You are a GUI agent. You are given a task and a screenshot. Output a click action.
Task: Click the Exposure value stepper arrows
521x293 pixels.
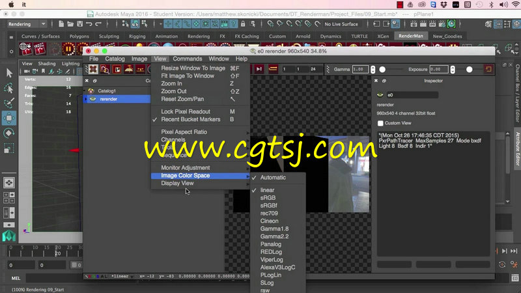coord(453,69)
